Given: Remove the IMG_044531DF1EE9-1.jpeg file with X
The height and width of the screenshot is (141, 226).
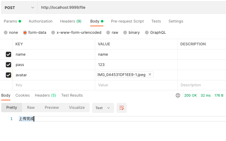Looking at the screenshot, I should pos(150,74).
